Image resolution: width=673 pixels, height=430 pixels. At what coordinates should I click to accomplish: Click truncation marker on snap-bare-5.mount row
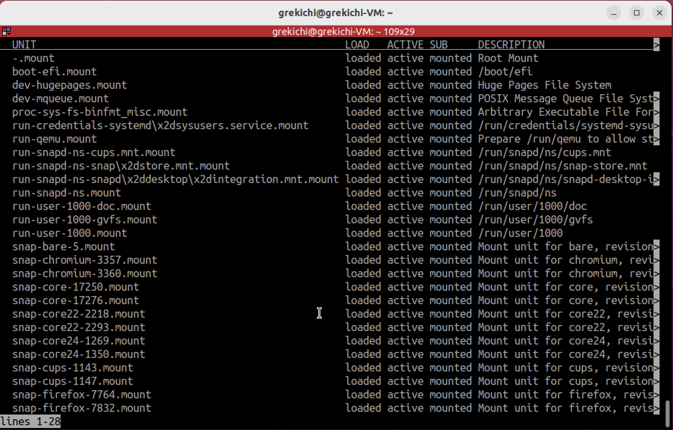tap(656, 247)
